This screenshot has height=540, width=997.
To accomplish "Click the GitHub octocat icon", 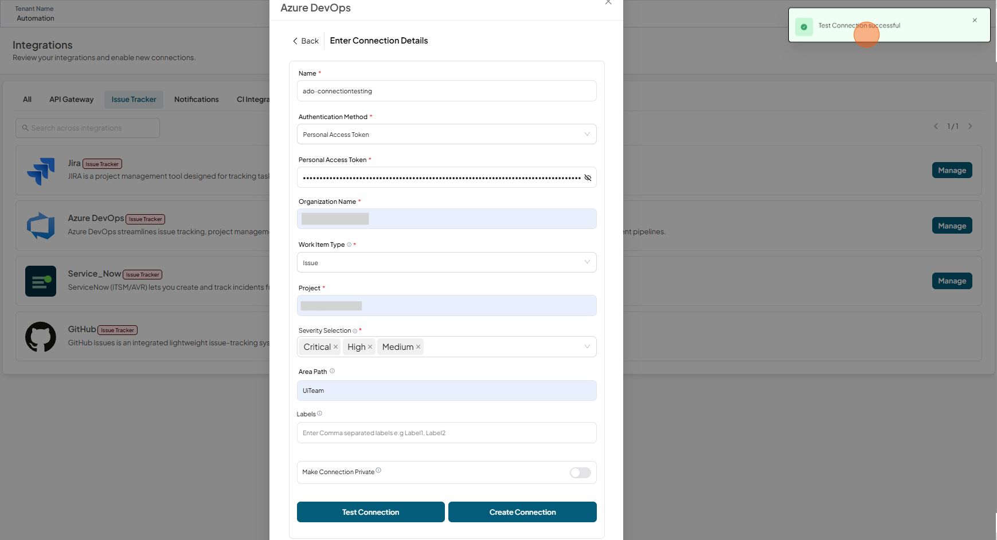I will [x=41, y=337].
